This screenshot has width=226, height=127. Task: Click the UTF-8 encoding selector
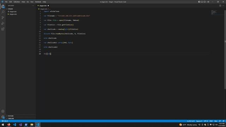[206, 121]
